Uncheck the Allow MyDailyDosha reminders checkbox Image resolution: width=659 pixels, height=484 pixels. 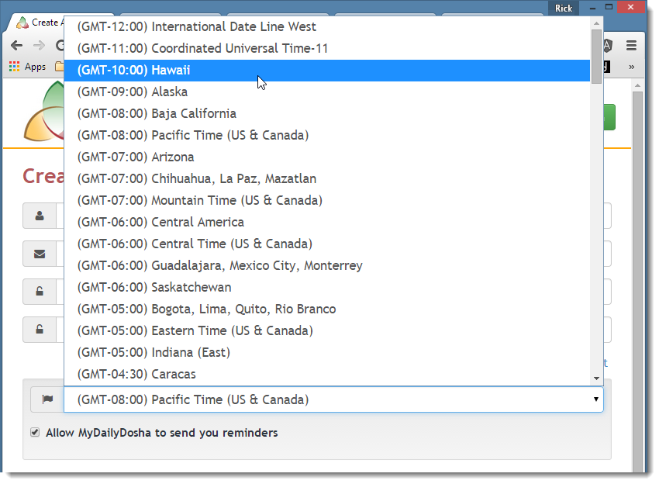click(35, 432)
